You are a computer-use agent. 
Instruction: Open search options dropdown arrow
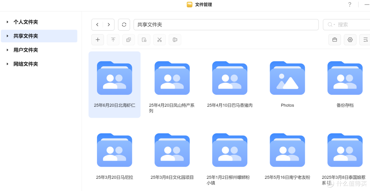334,25
